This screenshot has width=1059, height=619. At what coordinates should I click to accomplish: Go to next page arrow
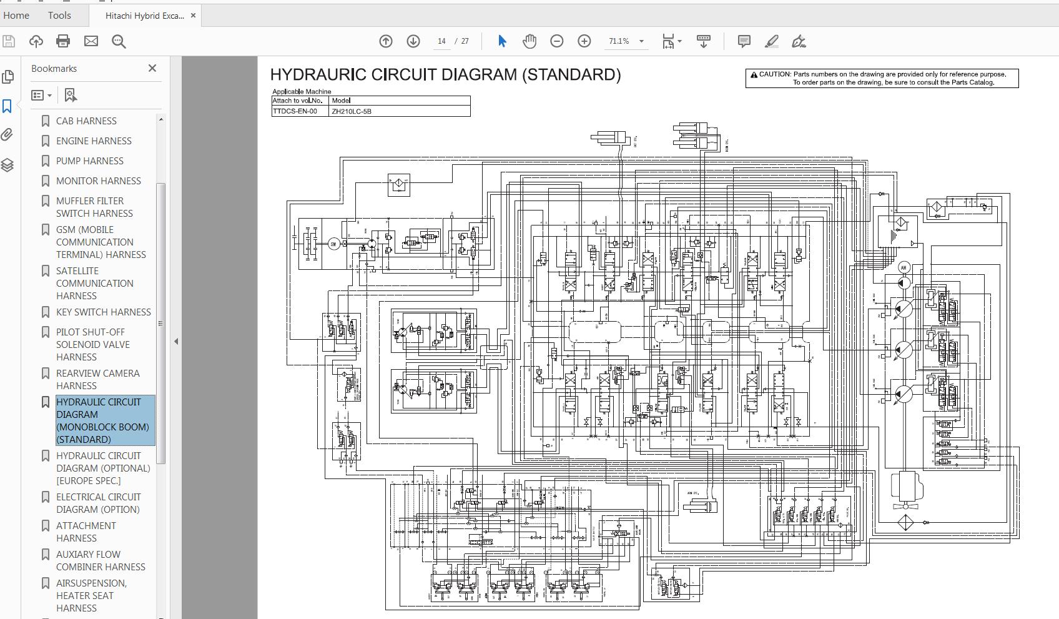(x=413, y=41)
